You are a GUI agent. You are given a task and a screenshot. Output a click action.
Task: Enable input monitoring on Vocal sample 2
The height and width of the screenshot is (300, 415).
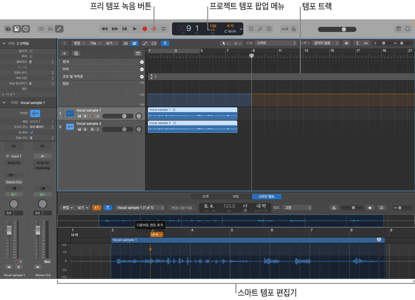coord(98,129)
